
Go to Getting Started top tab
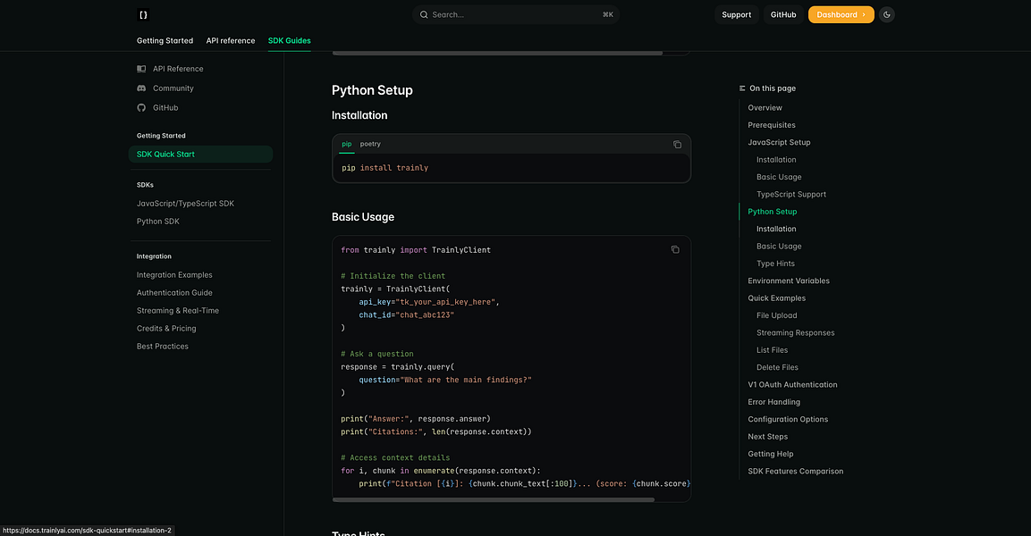pos(165,41)
